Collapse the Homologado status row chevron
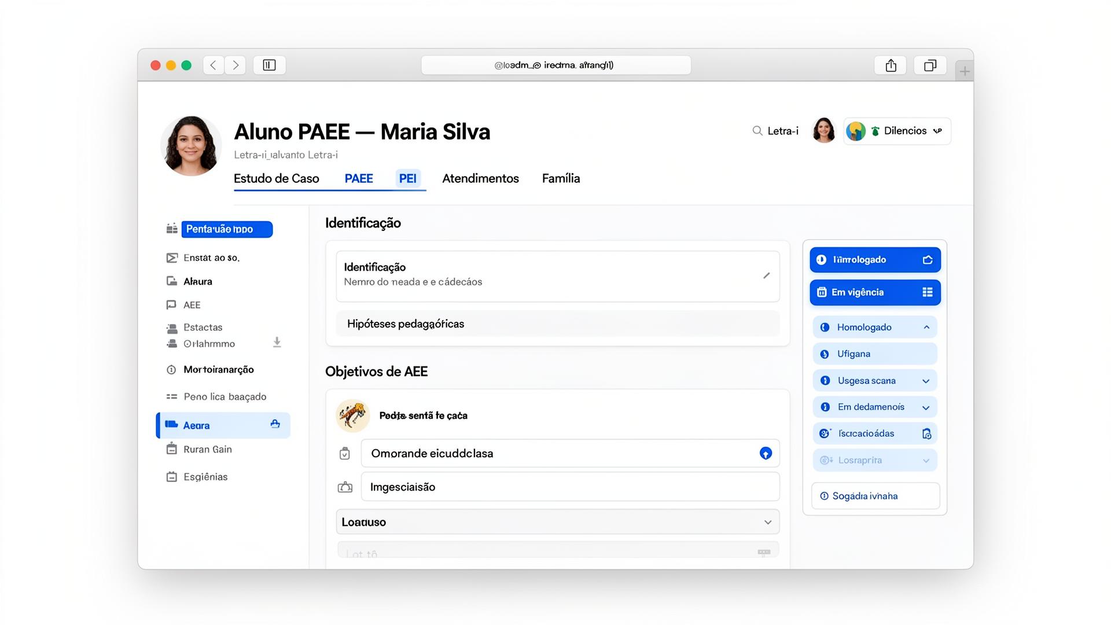Viewport: 1111px width, 625px height. 926,328
